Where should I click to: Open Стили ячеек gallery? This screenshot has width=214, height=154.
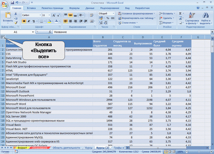tap(128, 23)
